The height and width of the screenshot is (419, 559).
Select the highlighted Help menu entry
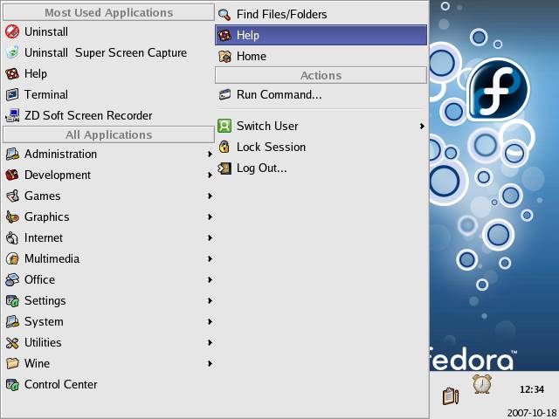(x=321, y=35)
